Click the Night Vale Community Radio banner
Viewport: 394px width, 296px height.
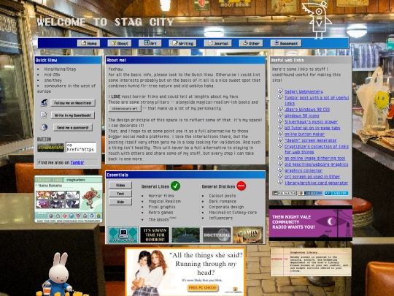coord(311,223)
